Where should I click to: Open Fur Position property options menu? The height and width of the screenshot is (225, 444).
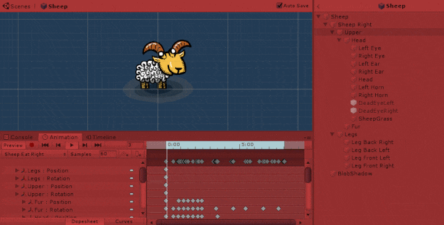click(132, 202)
